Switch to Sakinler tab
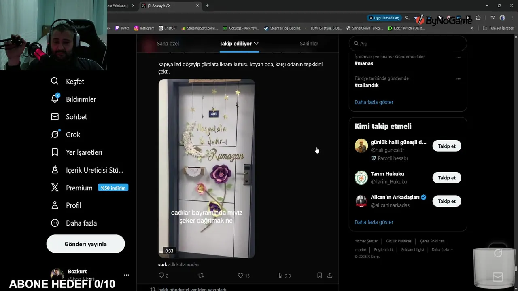 (309, 44)
